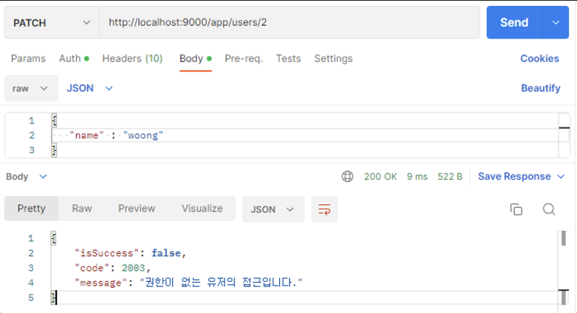Select the Pretty response view
The height and width of the screenshot is (313, 577).
(32, 209)
